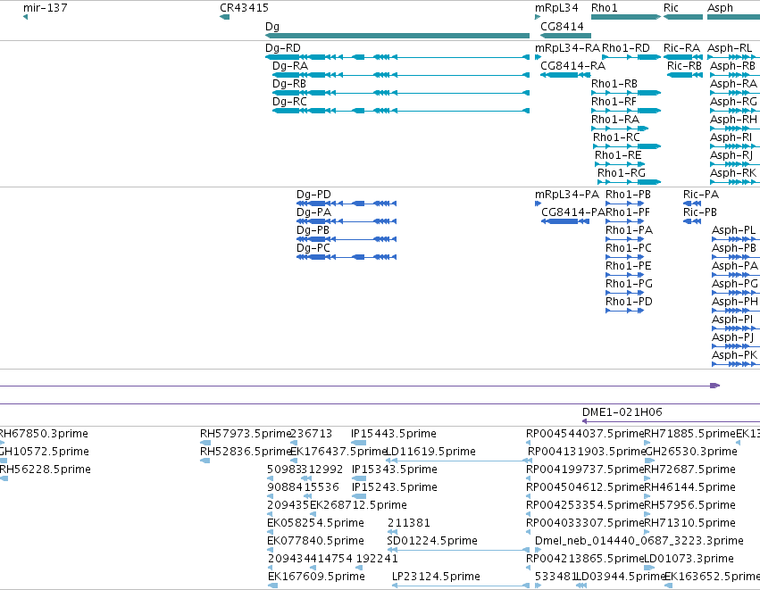Click the RH56228.5prime EST
760x590 pixels.
(x=4, y=478)
